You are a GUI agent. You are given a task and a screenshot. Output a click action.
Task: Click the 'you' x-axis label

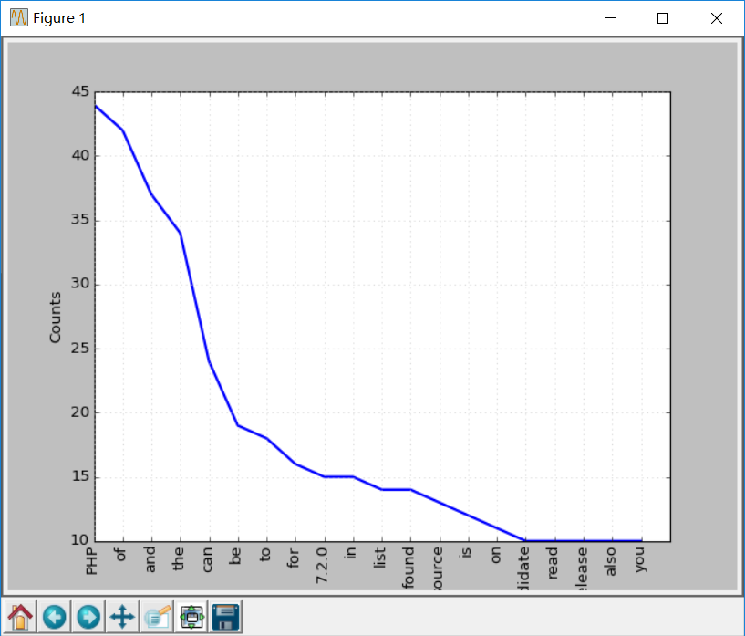639,559
